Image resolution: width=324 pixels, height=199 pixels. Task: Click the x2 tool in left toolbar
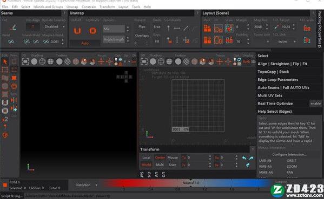click(5, 119)
